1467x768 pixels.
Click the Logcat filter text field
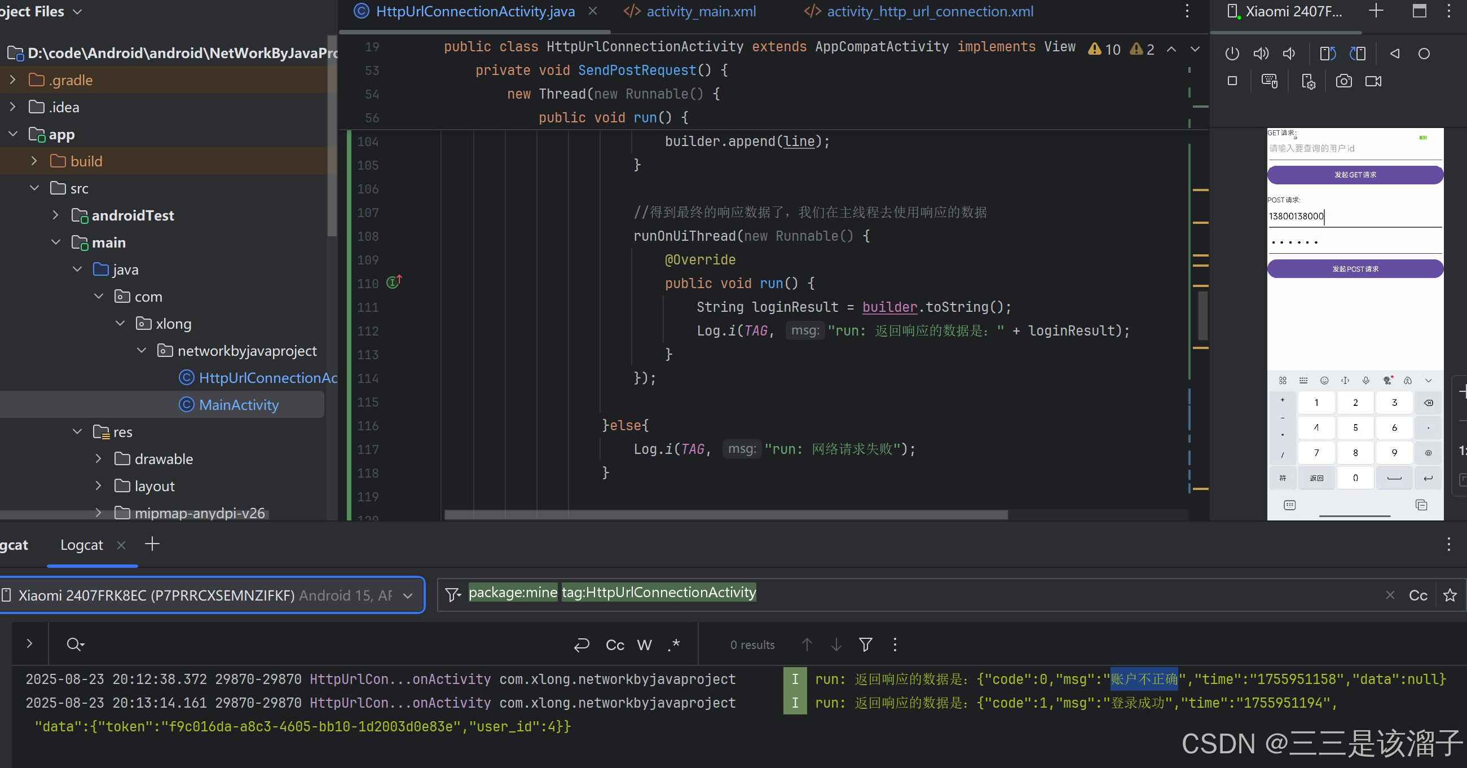coord(1025,595)
